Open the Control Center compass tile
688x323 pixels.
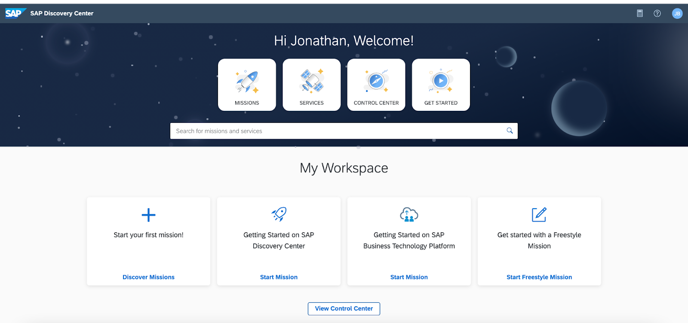point(376,85)
